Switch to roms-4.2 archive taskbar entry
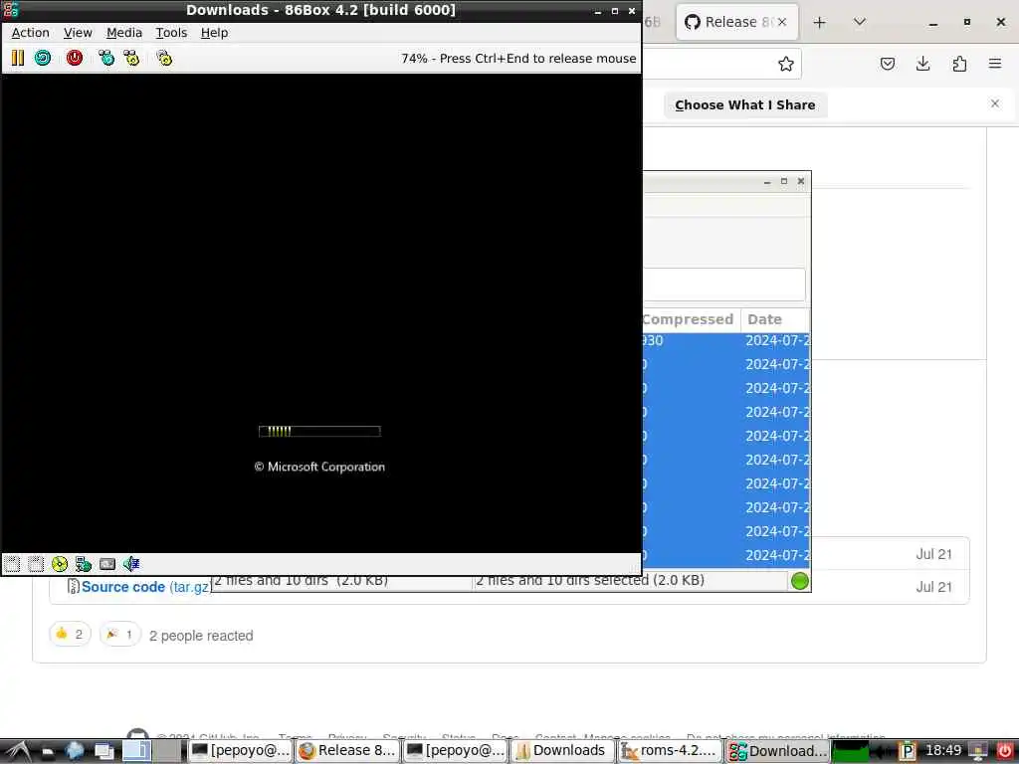Image resolution: width=1019 pixels, height=764 pixels. click(x=670, y=751)
